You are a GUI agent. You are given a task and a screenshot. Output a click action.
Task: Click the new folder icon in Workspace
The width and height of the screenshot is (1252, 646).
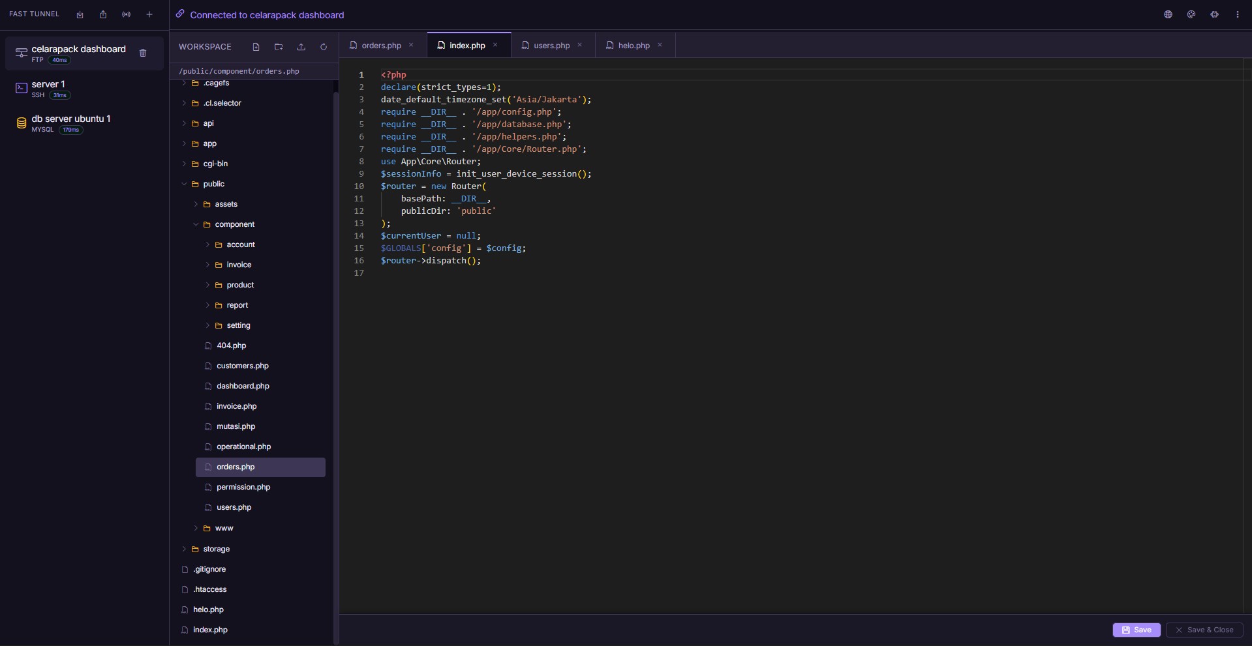[279, 47]
